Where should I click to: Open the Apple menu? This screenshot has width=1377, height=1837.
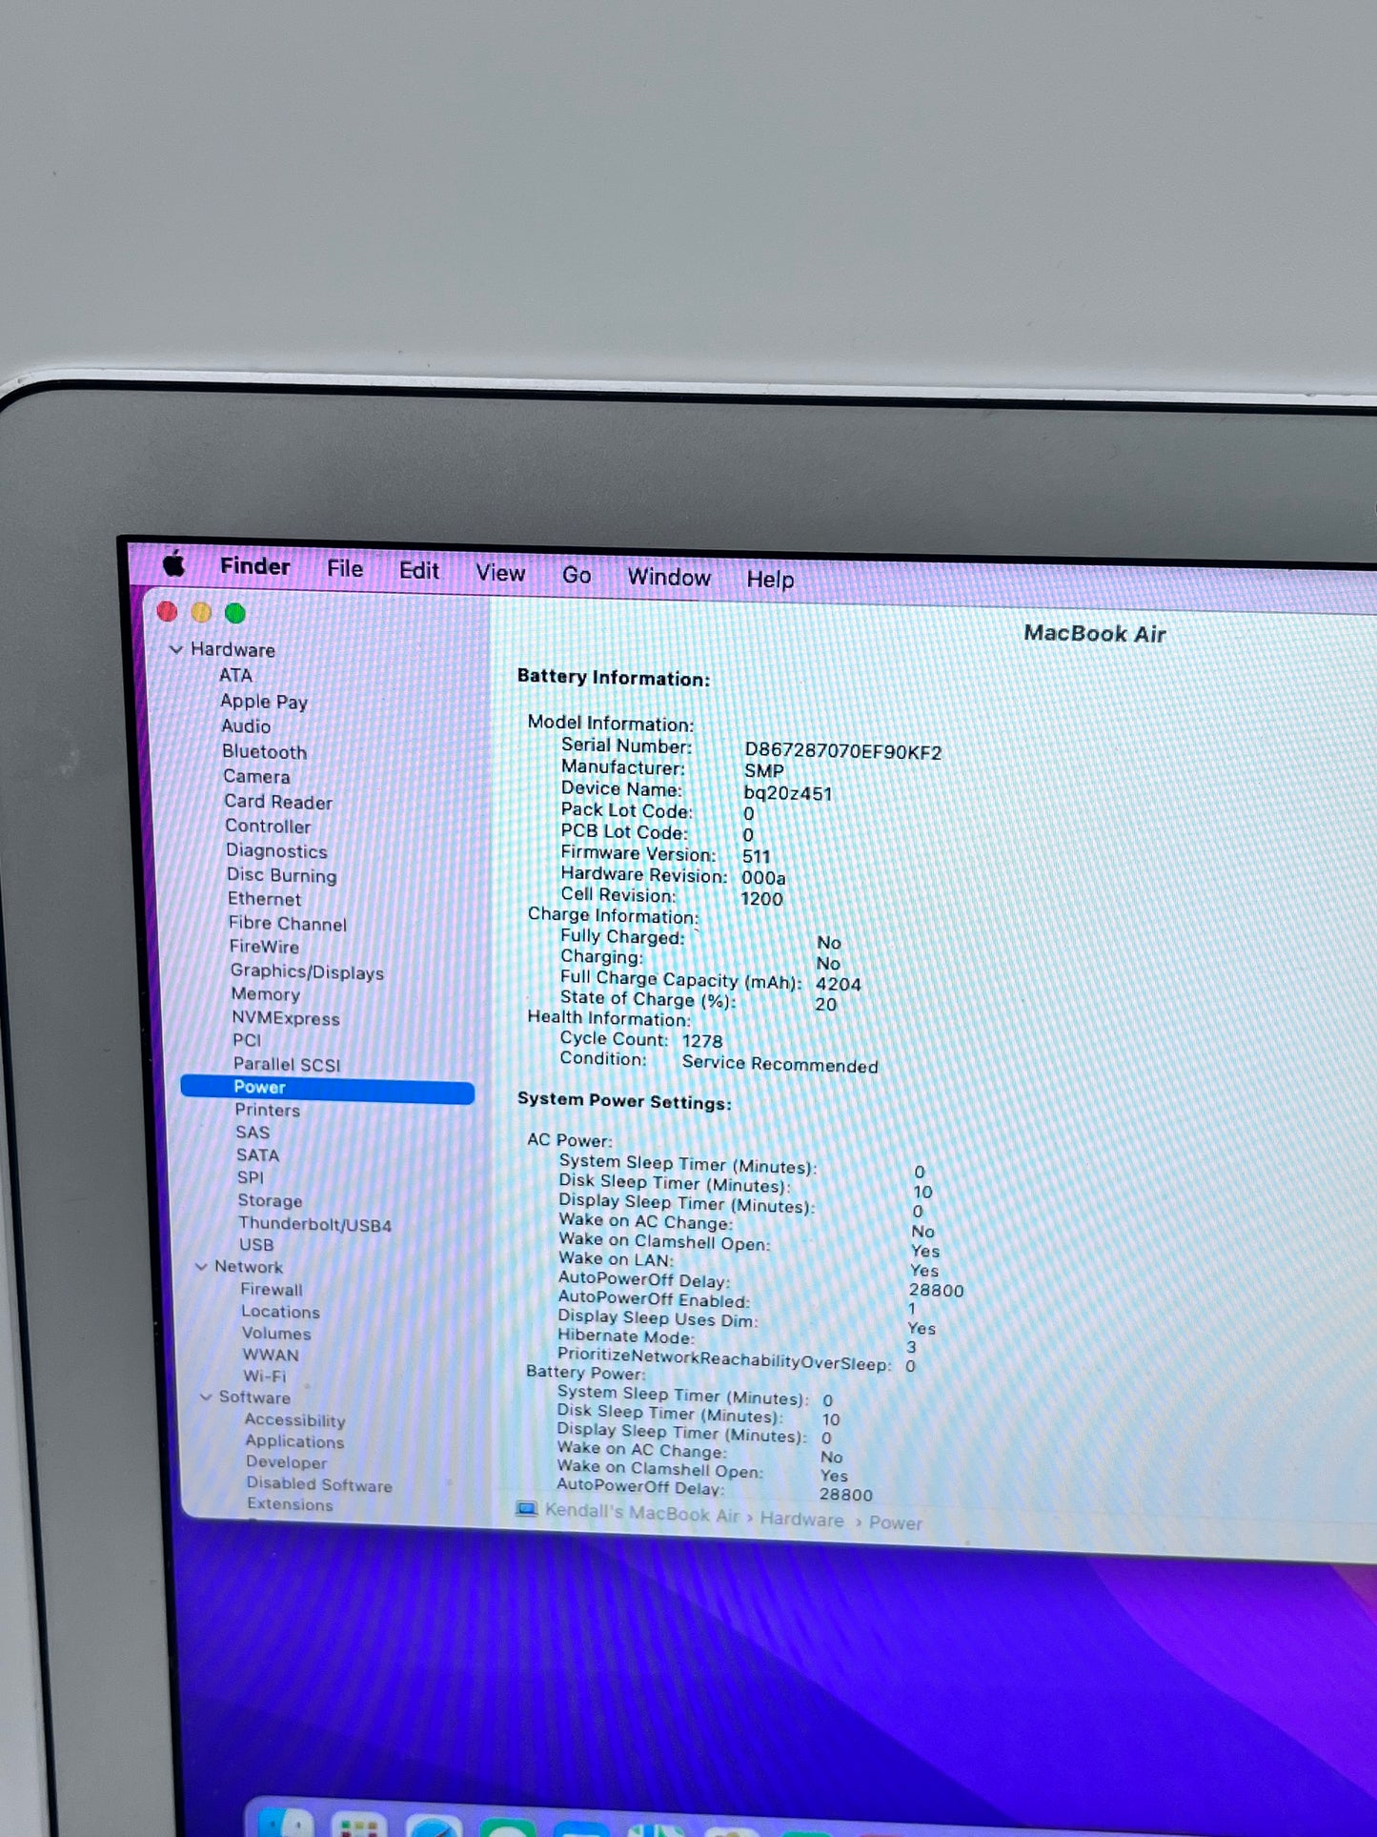tap(174, 563)
